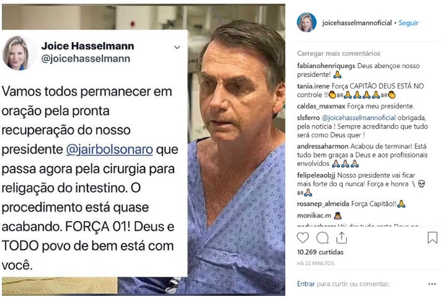Open fabianohenriquegs commenter profile
448x299 pixels.
tap(326, 66)
